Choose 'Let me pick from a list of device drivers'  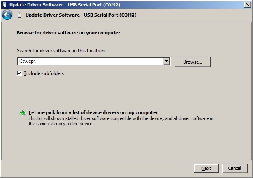pos(93,112)
